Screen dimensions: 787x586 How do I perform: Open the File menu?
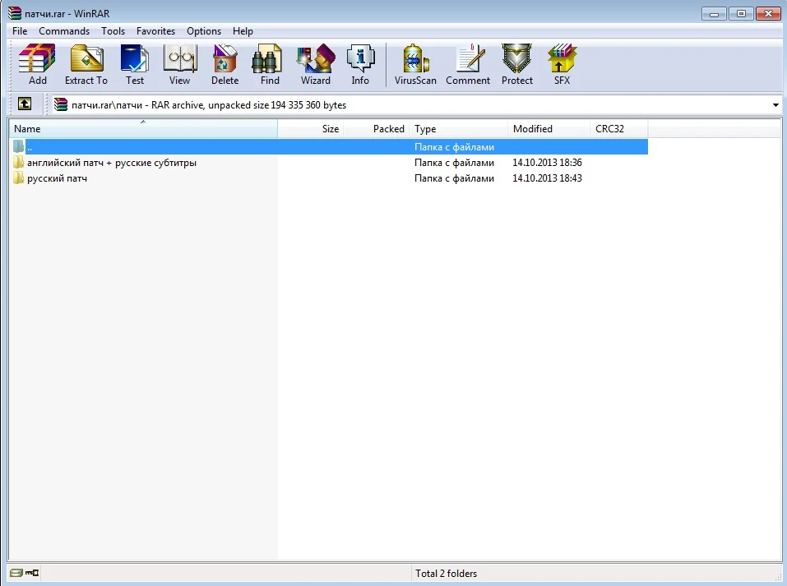click(x=20, y=31)
